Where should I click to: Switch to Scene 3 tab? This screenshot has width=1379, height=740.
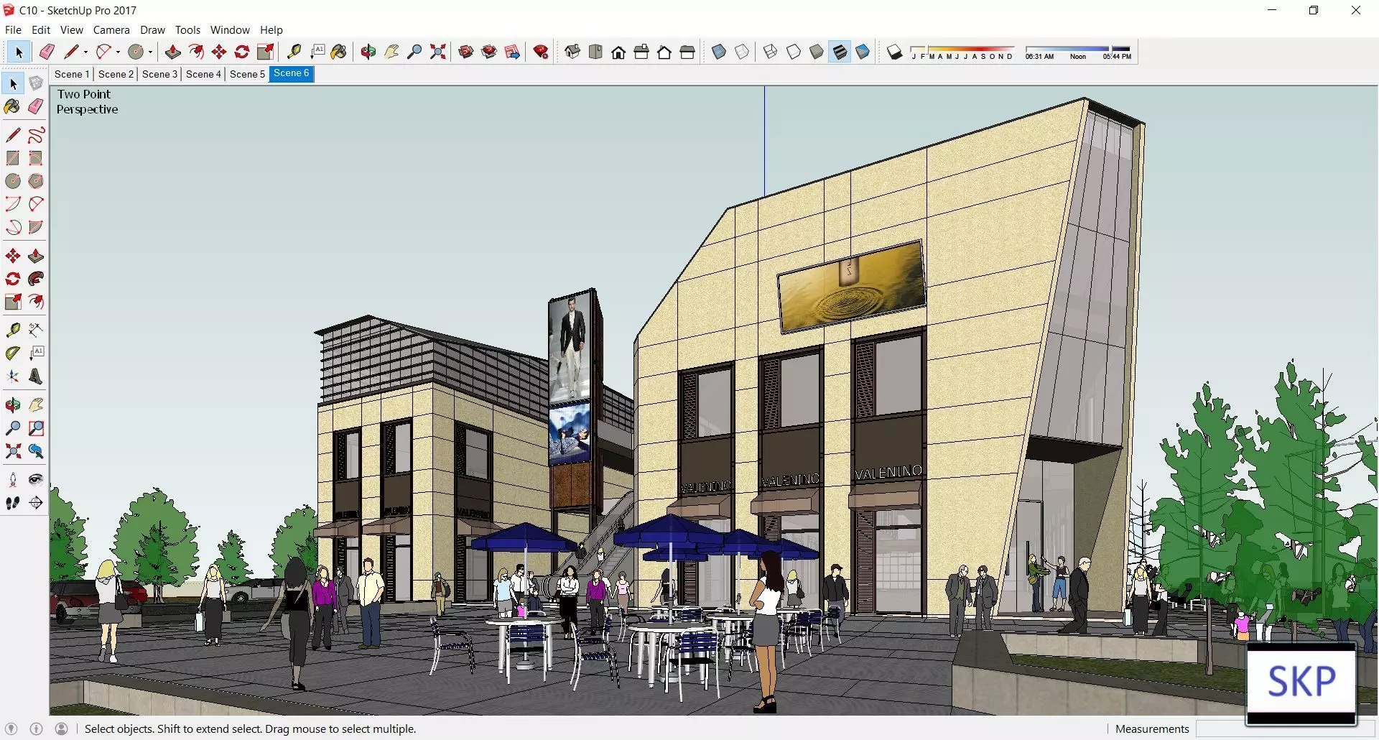(159, 74)
